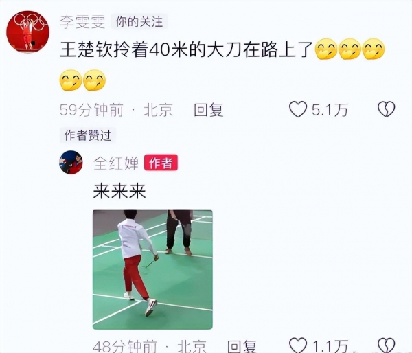The height and width of the screenshot is (353, 412).
Task: Open 李雯雯's profile avatar
Action: (x=27, y=32)
